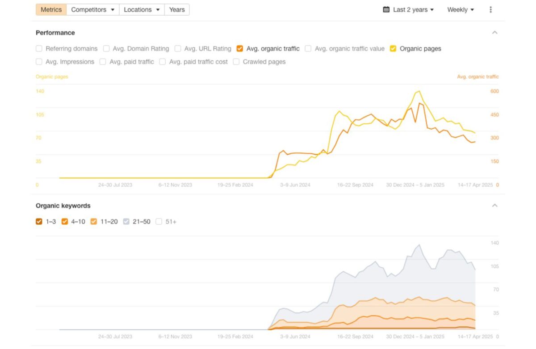Screen dimensions: 536x349
Task: Open the Last 2 years date range dropdown
Action: pos(409,10)
